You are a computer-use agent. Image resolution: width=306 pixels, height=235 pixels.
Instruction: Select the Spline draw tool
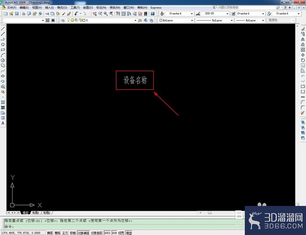point(3,71)
